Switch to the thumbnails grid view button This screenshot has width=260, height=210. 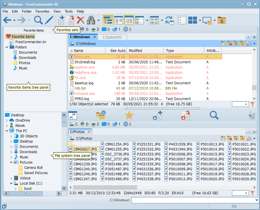pyautogui.click(x=154, y=20)
